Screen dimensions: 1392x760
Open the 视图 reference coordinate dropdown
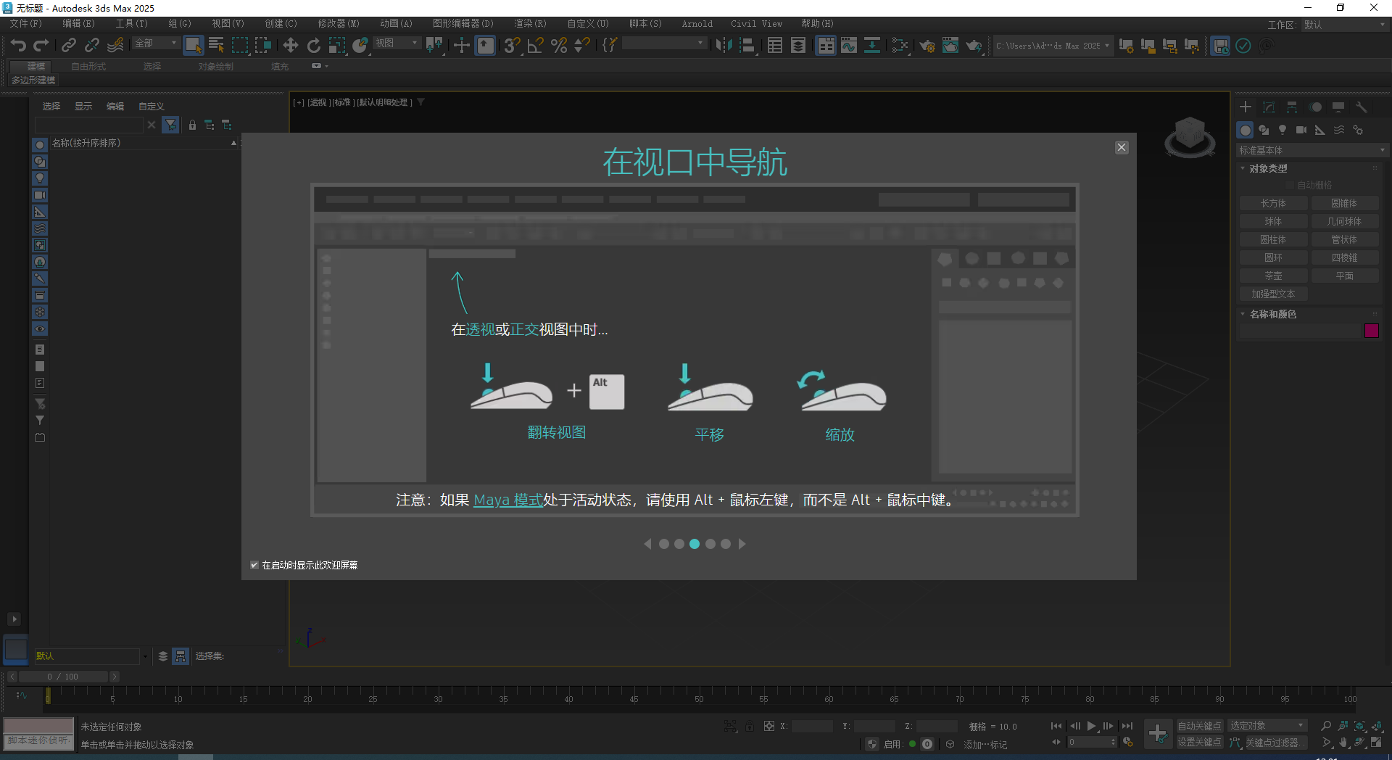(397, 44)
